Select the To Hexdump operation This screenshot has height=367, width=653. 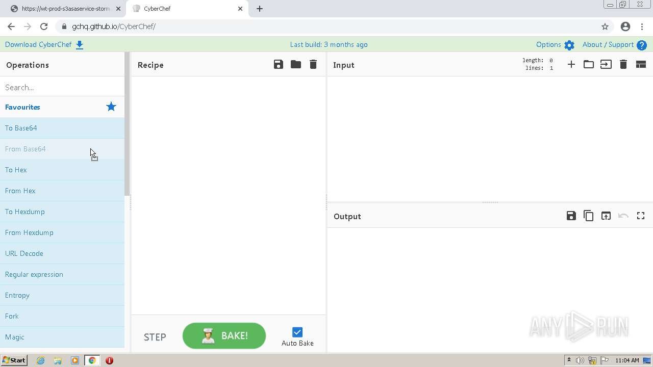coord(62,212)
